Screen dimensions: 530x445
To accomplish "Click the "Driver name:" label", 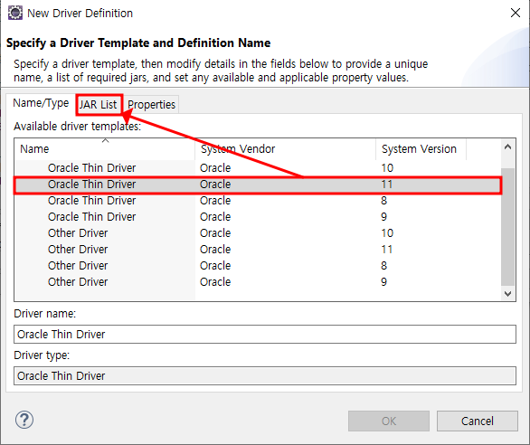I will point(44,314).
